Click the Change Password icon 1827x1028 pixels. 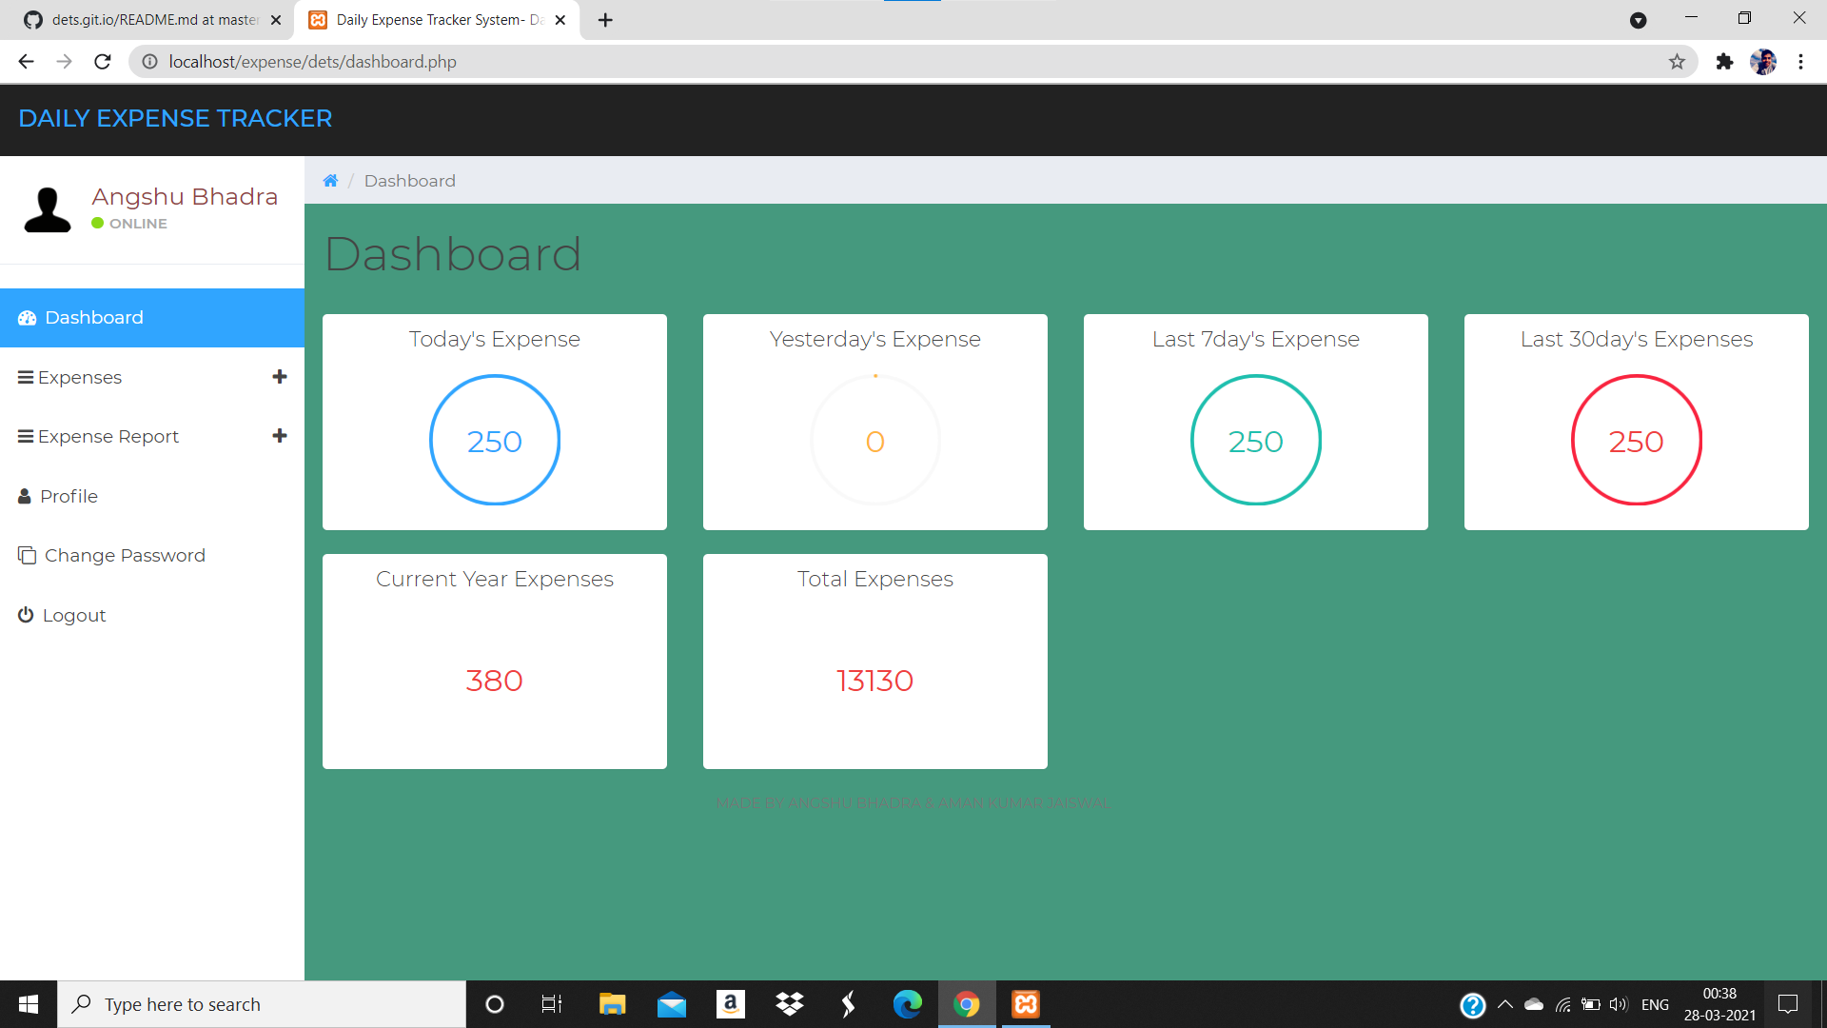[26, 555]
